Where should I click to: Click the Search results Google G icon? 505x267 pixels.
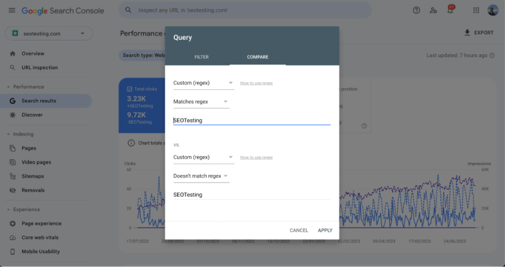pos(12,101)
